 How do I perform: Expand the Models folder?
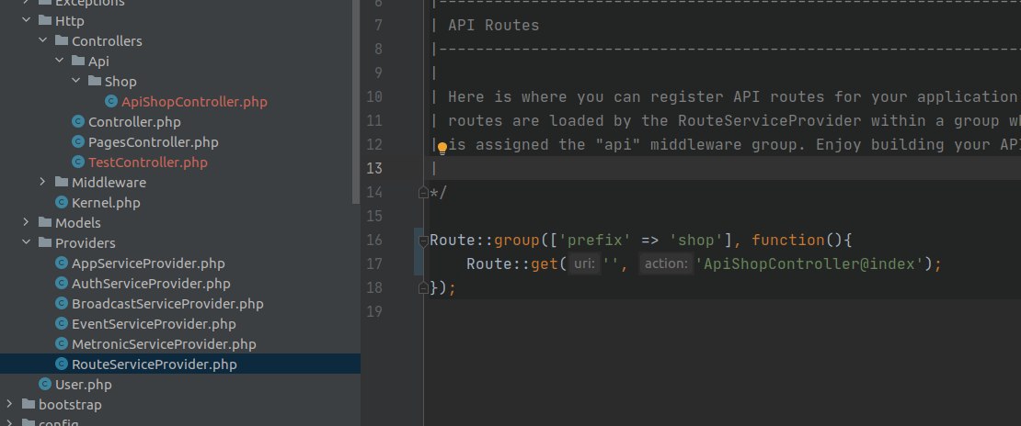tap(27, 222)
